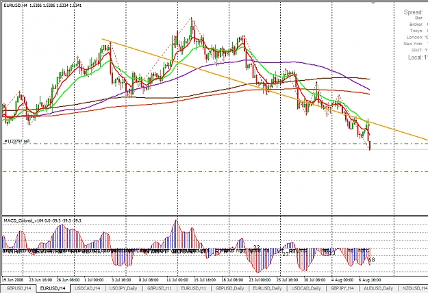Open the USDCAD,H4 chart tab
428x293 pixels.
[x=88, y=288]
